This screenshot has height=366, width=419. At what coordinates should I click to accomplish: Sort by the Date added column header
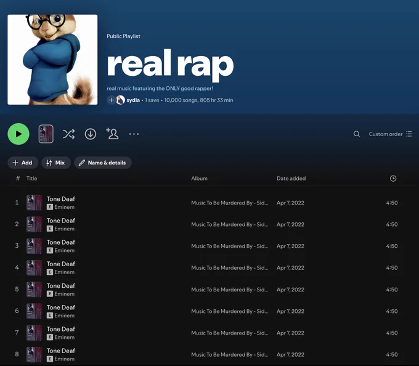tap(291, 179)
